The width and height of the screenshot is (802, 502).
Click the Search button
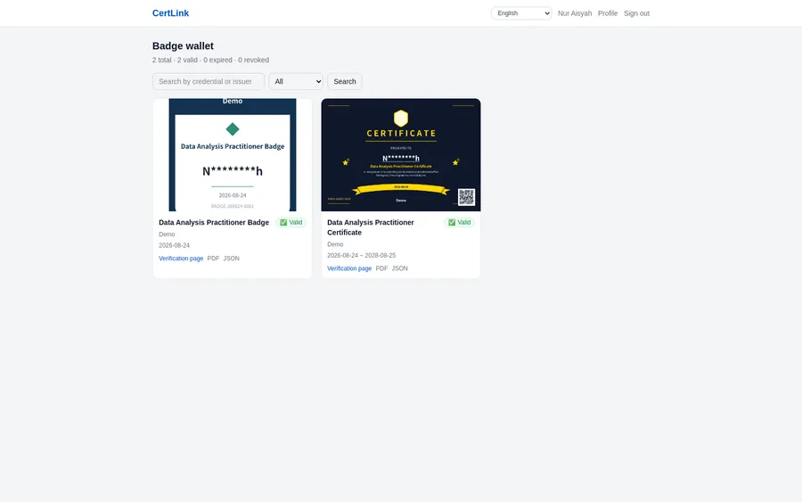pos(345,81)
